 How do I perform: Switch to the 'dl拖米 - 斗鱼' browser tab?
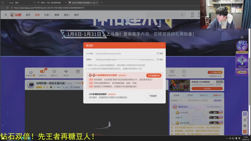[51, 3]
